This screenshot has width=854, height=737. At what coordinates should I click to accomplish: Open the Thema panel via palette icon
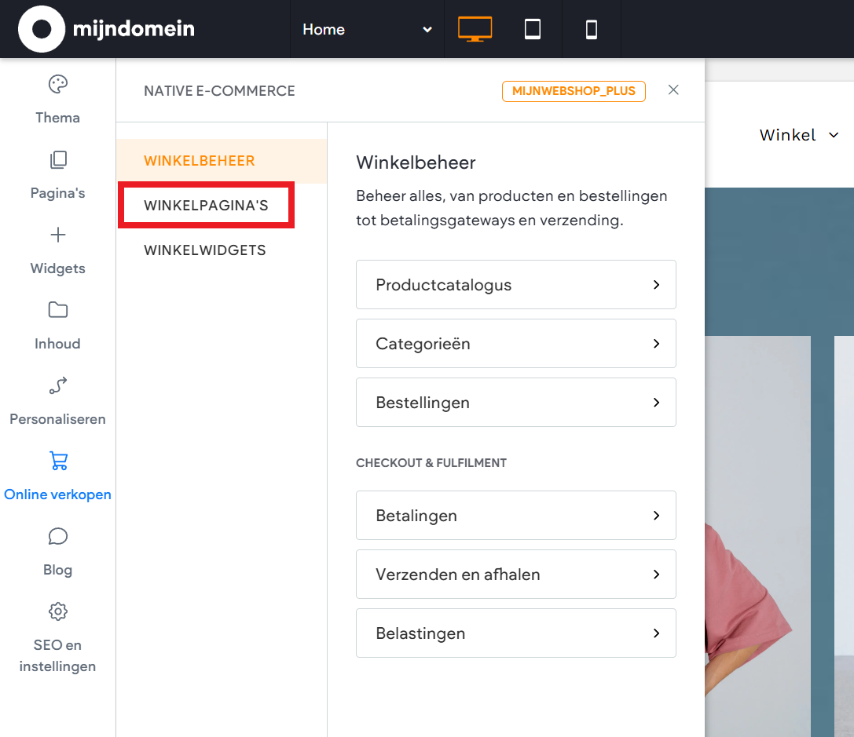coord(57,83)
